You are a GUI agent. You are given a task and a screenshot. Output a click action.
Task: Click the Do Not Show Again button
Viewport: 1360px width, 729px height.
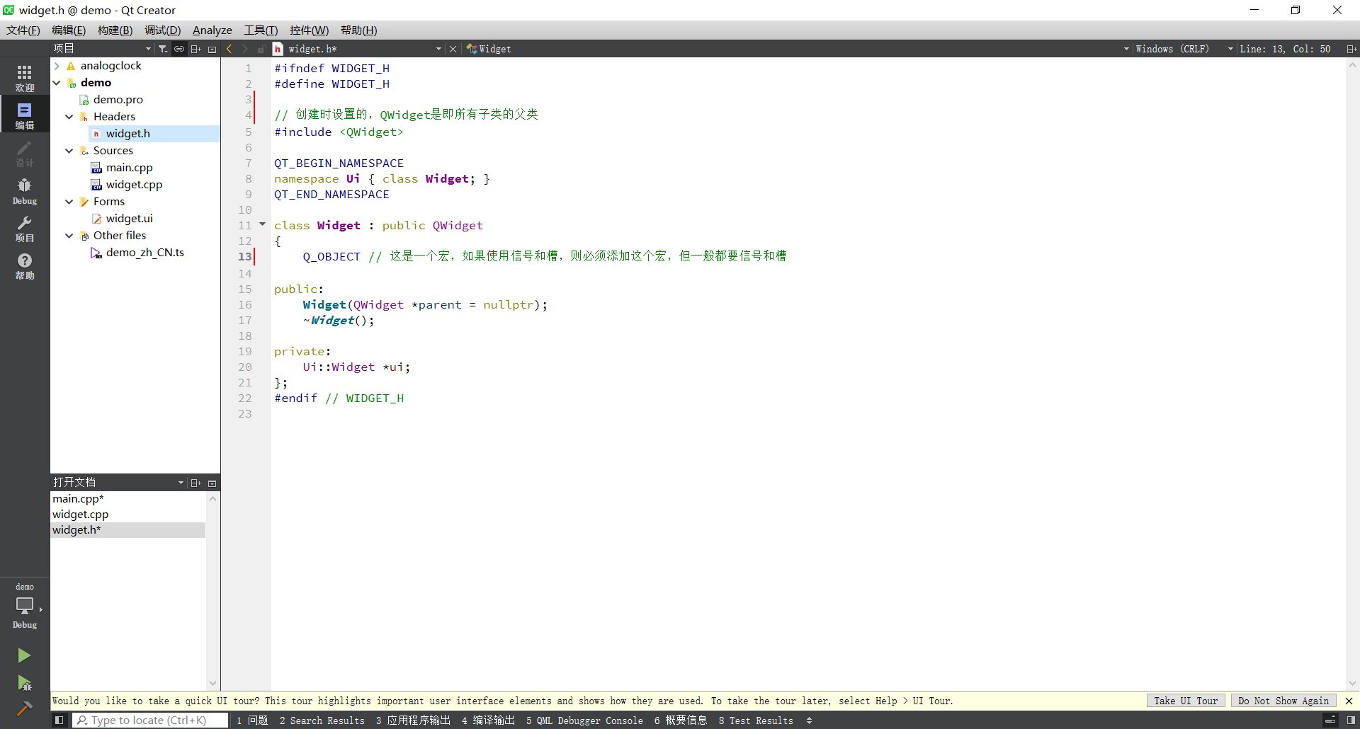(x=1283, y=701)
